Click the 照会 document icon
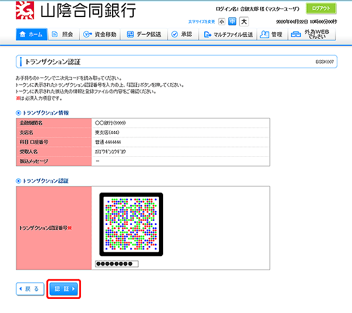Viewport: 352px width, 313px height. coord(55,34)
